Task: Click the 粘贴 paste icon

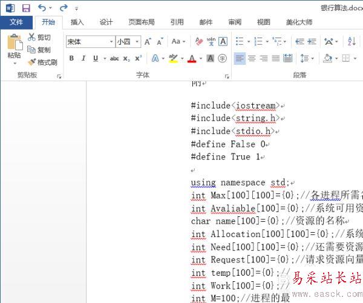Action: [x=15, y=42]
